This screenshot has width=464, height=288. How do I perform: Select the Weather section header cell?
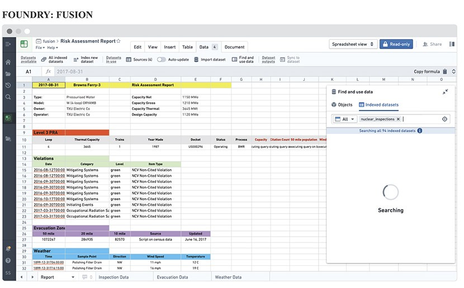tap(49, 251)
